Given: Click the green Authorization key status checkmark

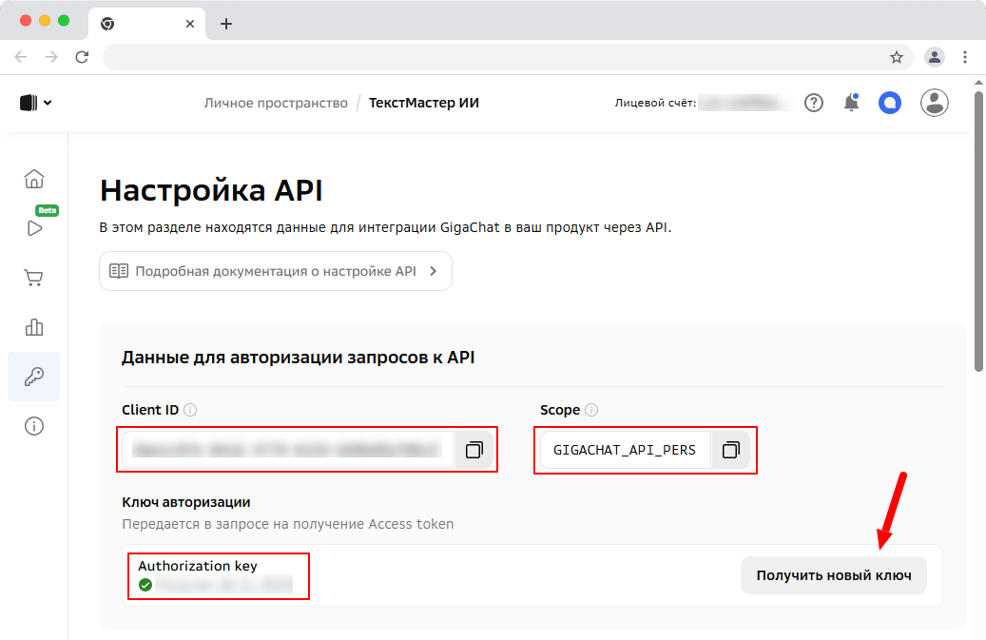Looking at the screenshot, I should [145, 585].
